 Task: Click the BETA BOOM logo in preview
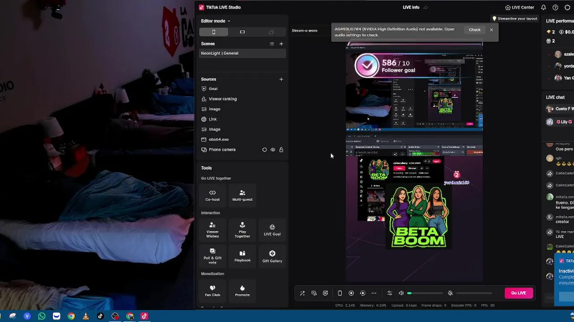click(x=418, y=217)
